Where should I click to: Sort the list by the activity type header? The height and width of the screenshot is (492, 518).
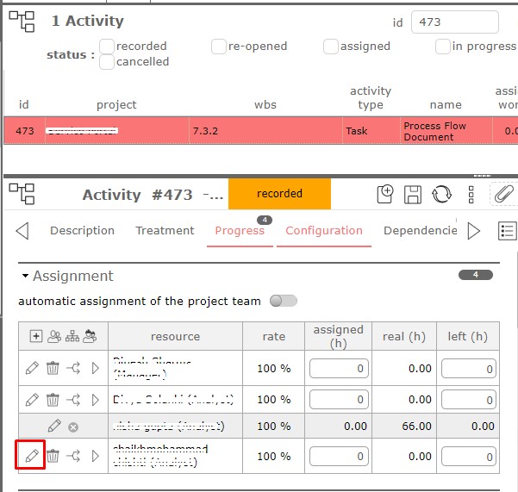[x=371, y=97]
